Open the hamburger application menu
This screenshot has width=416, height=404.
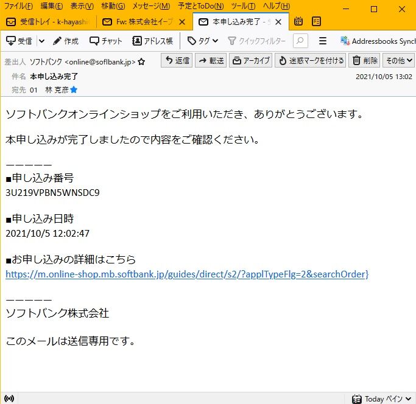(323, 41)
